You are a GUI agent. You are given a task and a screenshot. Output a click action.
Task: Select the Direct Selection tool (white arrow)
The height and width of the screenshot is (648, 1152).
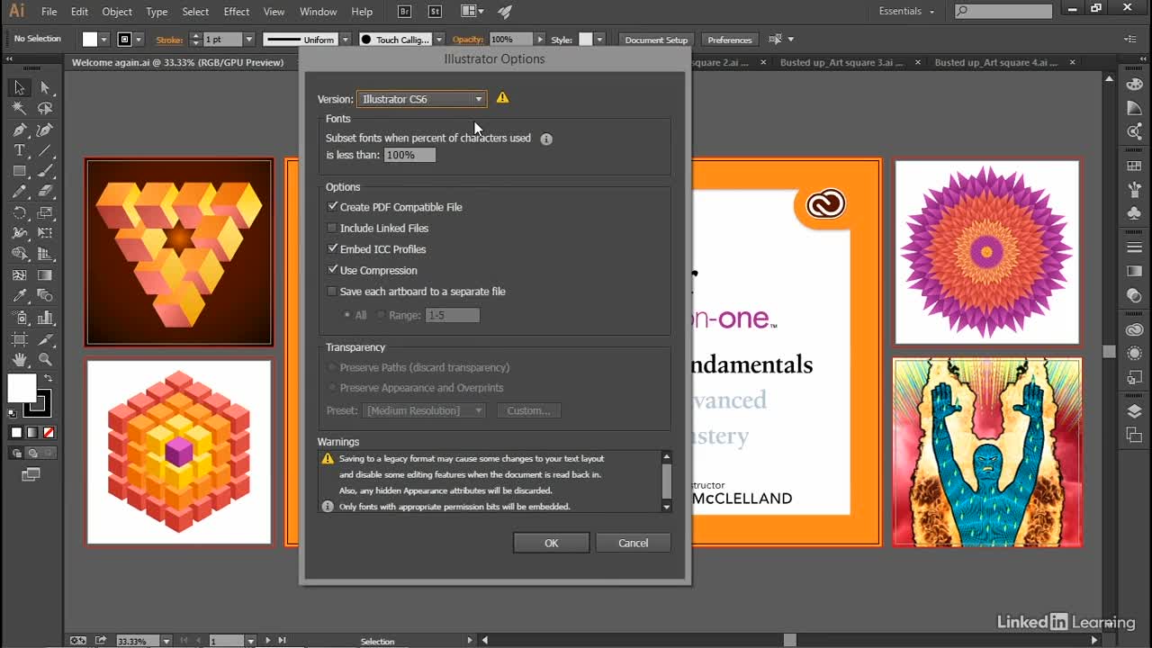[45, 87]
